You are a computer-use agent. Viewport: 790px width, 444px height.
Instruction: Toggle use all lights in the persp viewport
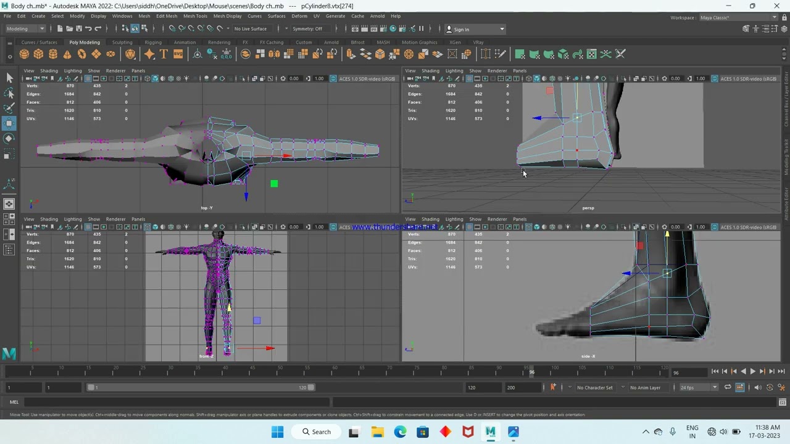pos(568,78)
